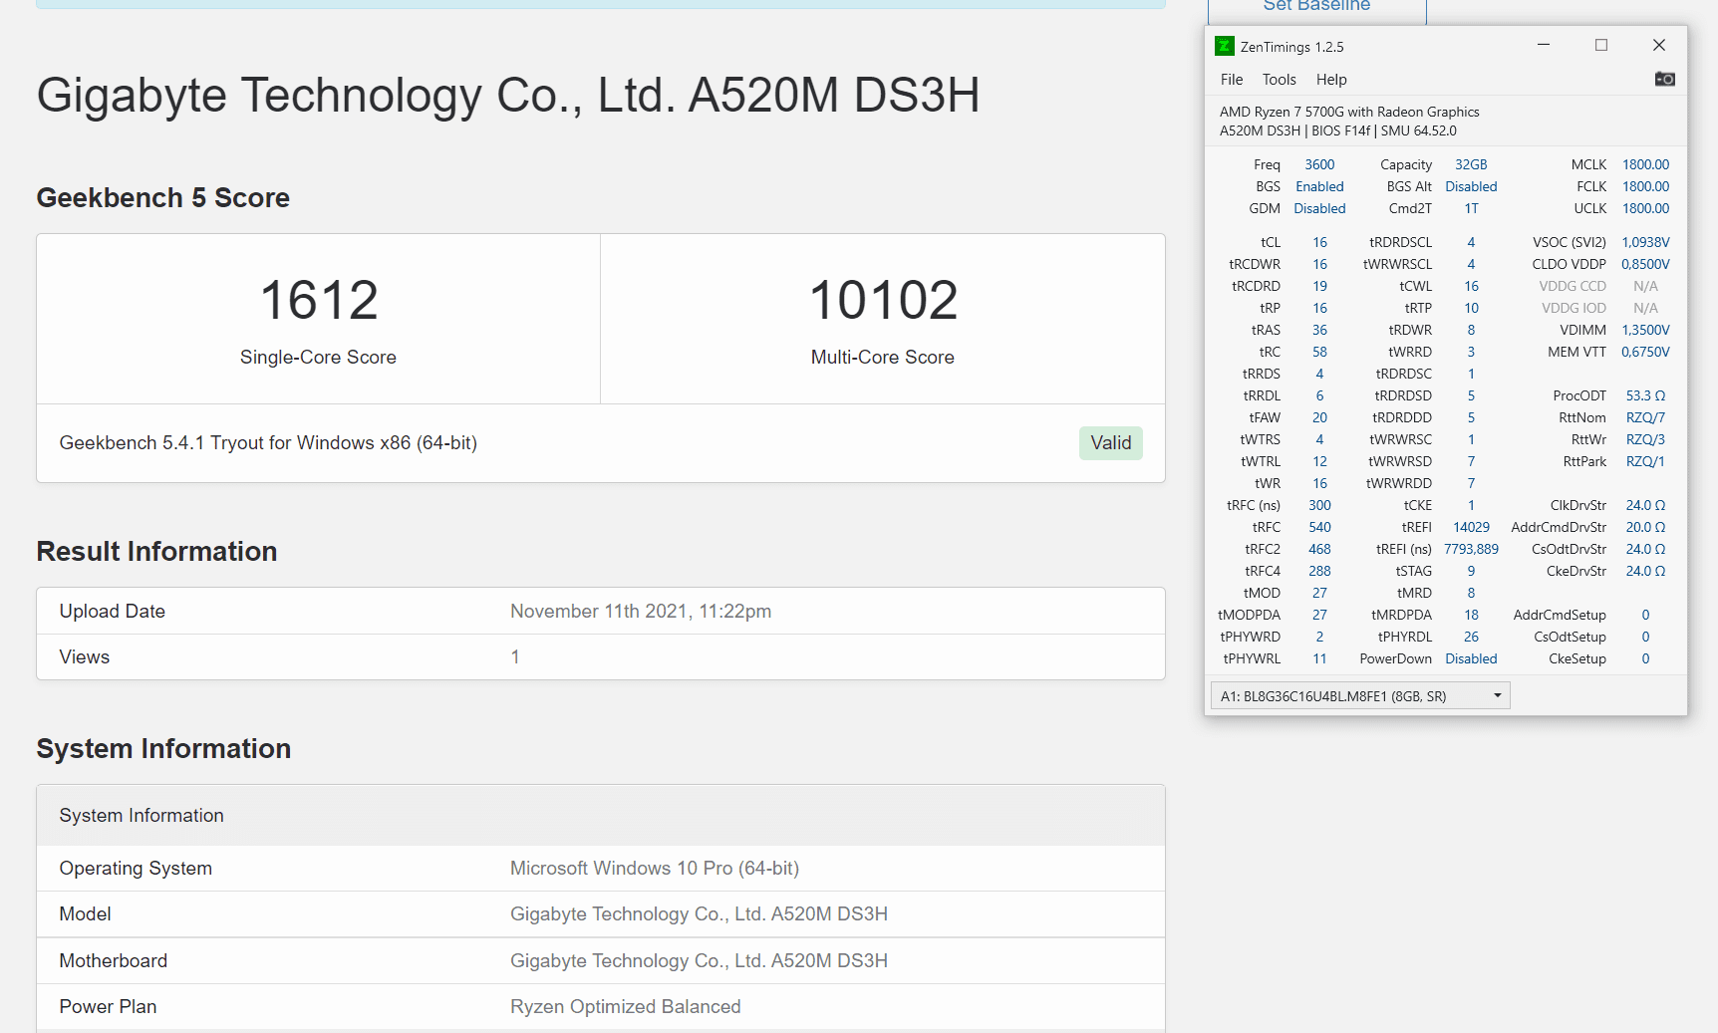Click the tRFC value 540
This screenshot has height=1033, width=1718.
coord(1319,527)
